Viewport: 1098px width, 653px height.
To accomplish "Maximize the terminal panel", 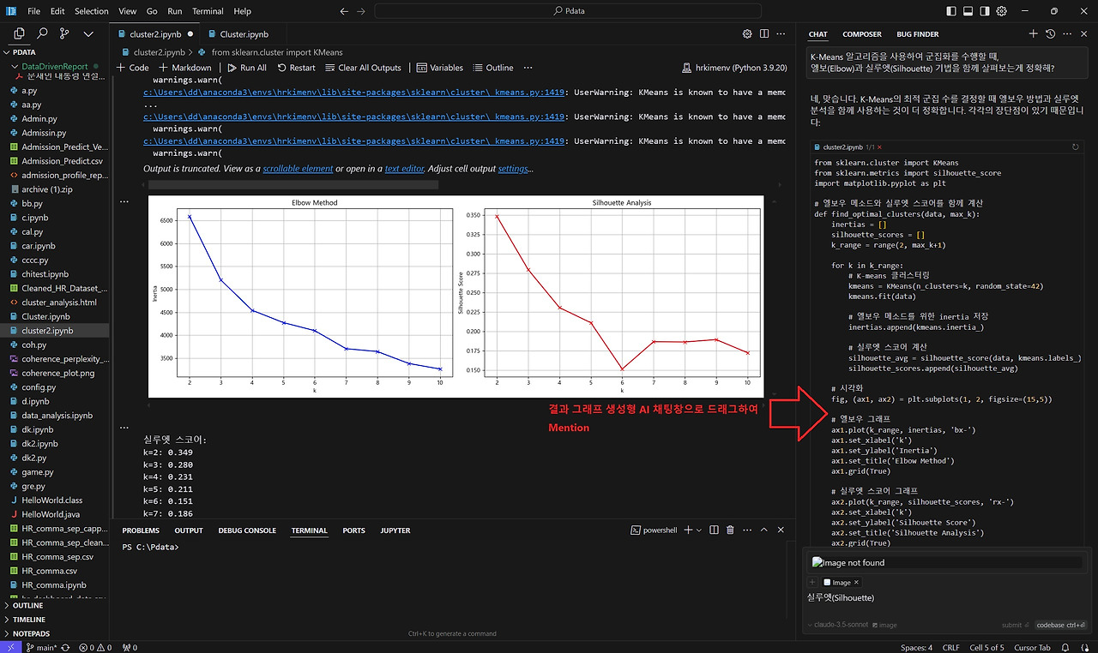I will point(765,530).
